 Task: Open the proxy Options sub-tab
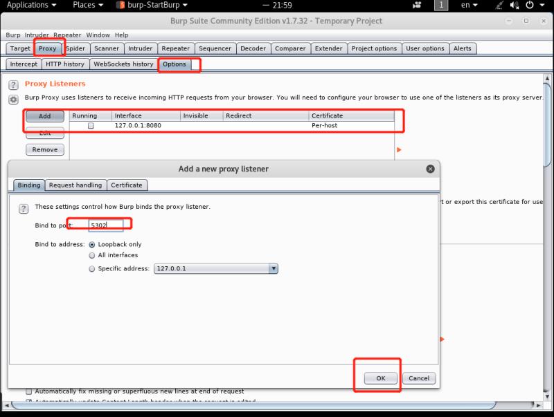(175, 64)
